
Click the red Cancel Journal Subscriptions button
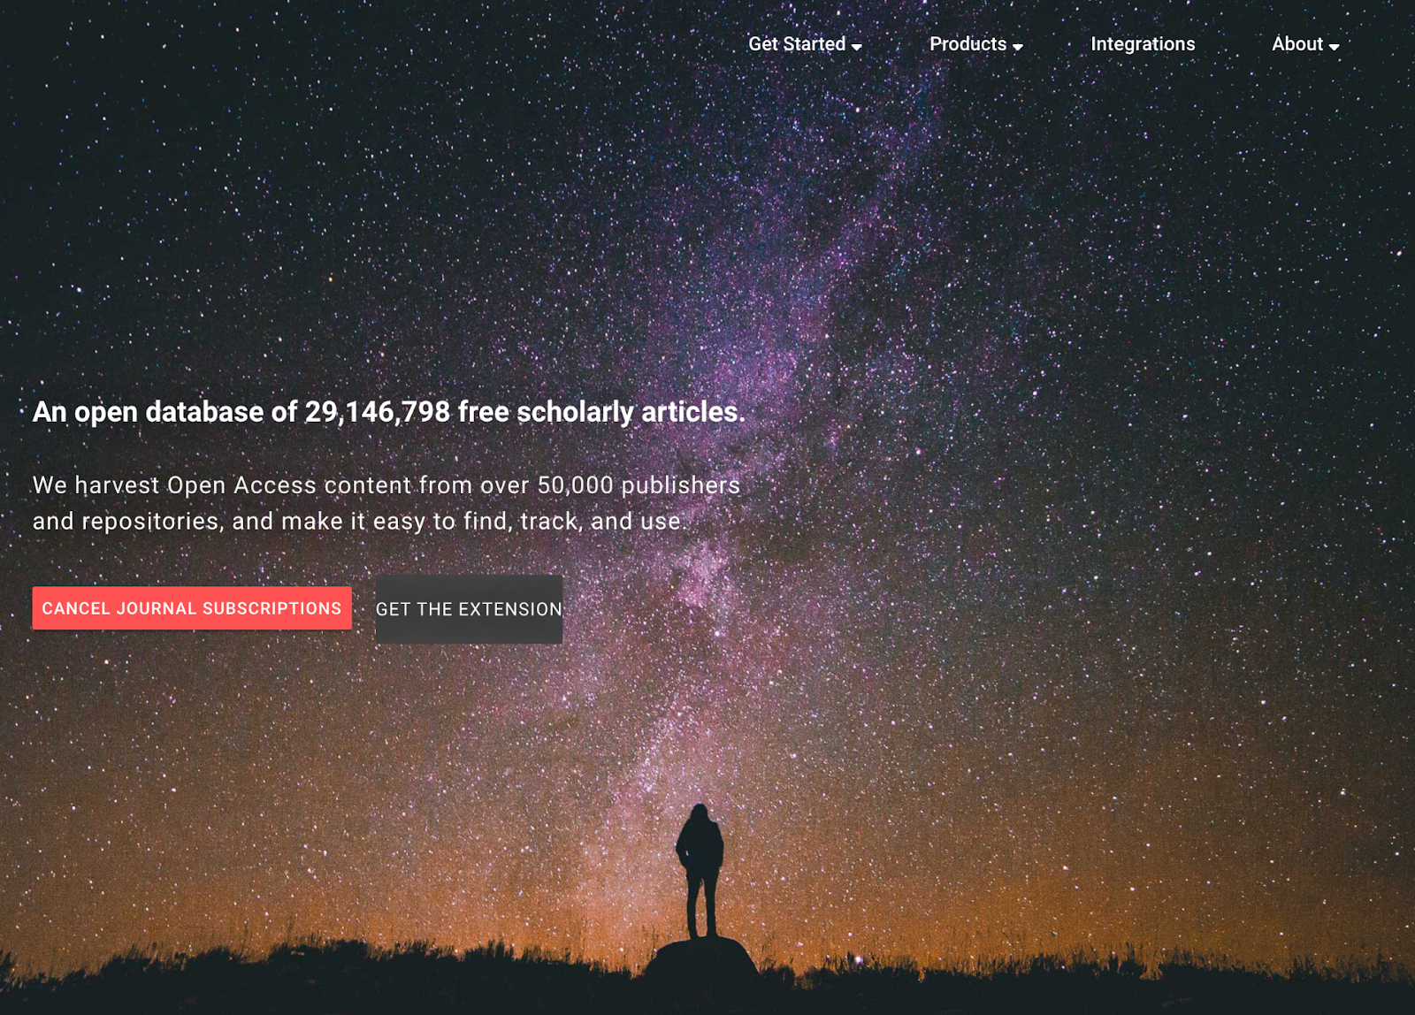point(192,608)
